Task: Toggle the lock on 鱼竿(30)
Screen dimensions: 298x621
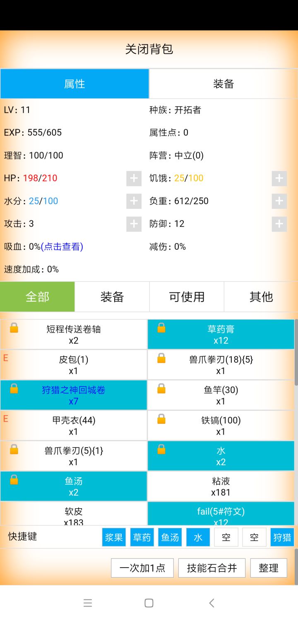Action: pyautogui.click(x=161, y=389)
